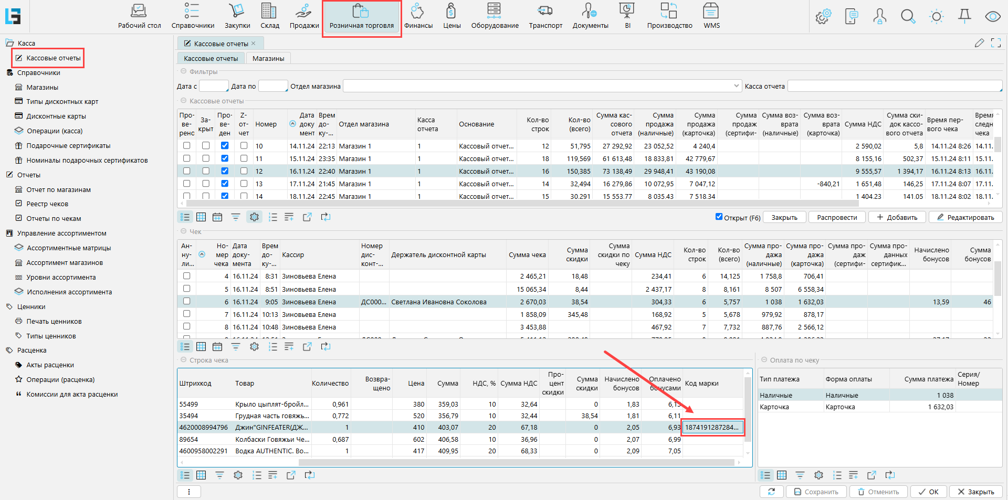Image resolution: width=1008 pixels, height=500 pixels.
Task: Click the notifications bell icon
Action: tap(964, 16)
